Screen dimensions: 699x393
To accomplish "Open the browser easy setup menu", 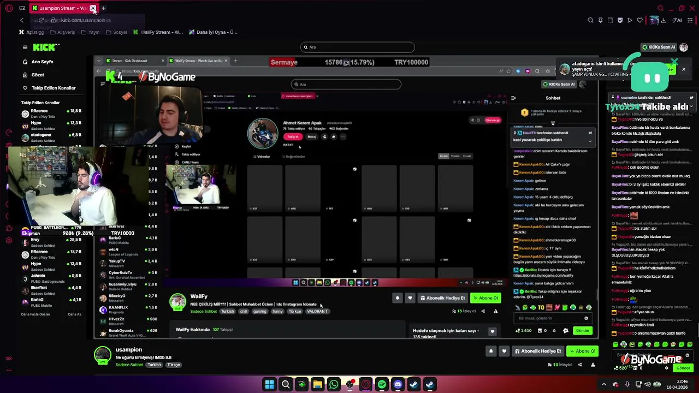I will (x=690, y=20).
